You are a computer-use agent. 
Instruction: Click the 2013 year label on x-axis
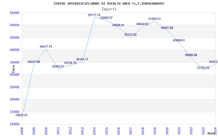[82, 131]
